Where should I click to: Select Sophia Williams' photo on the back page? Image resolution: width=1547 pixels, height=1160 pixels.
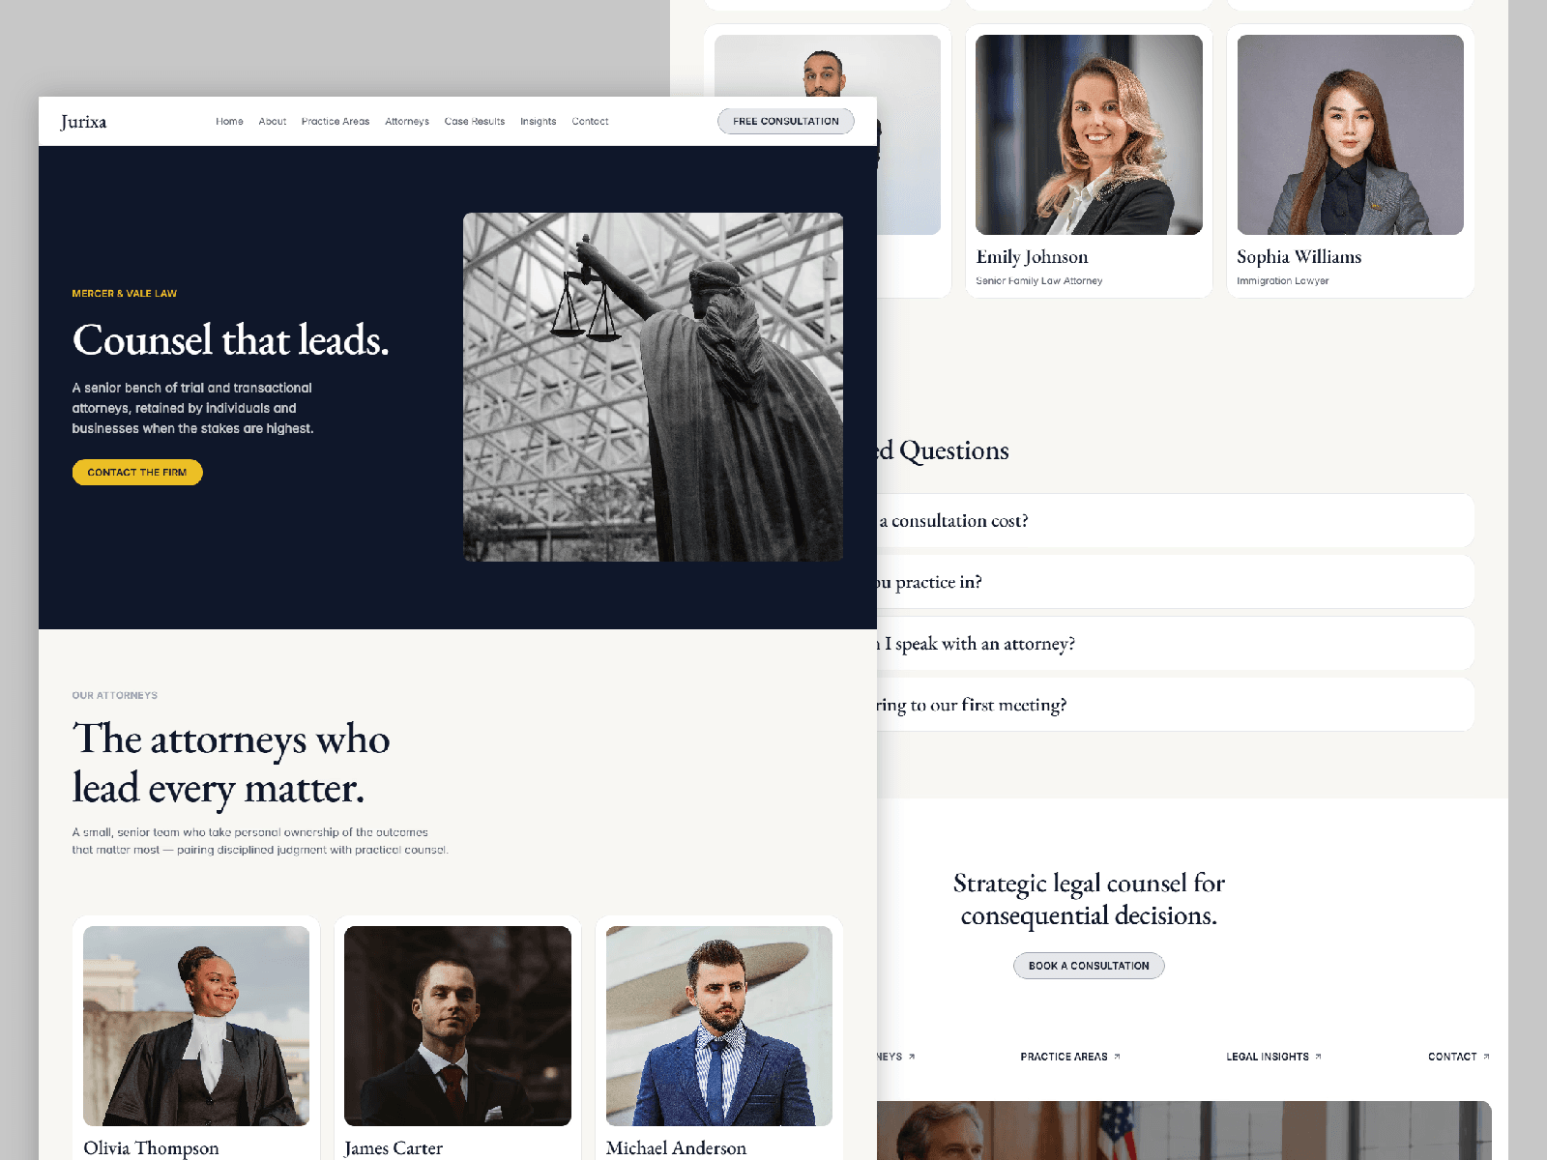pos(1351,134)
